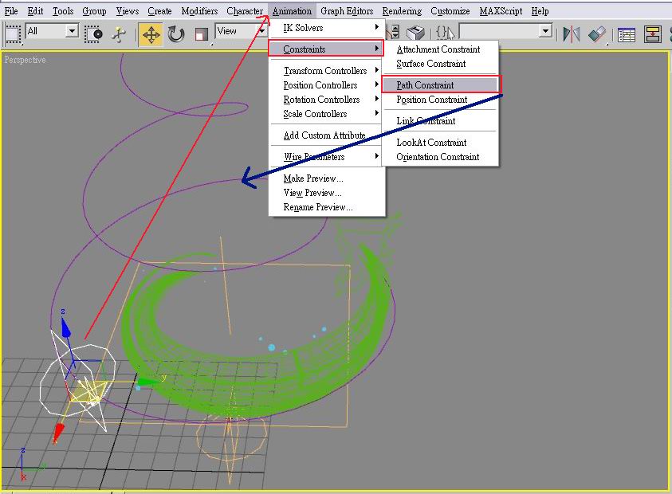Screen dimensions: 672x494
Task: Open the Rendering menu
Action: pos(402,11)
